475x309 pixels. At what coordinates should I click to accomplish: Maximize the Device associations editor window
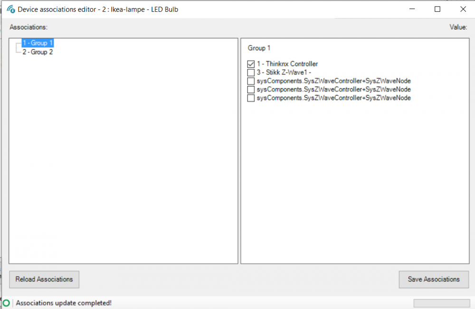[x=437, y=9]
